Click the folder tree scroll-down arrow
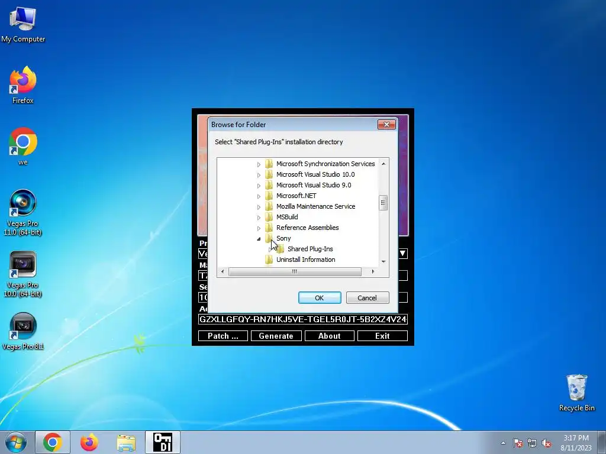The height and width of the screenshot is (454, 606). click(383, 261)
